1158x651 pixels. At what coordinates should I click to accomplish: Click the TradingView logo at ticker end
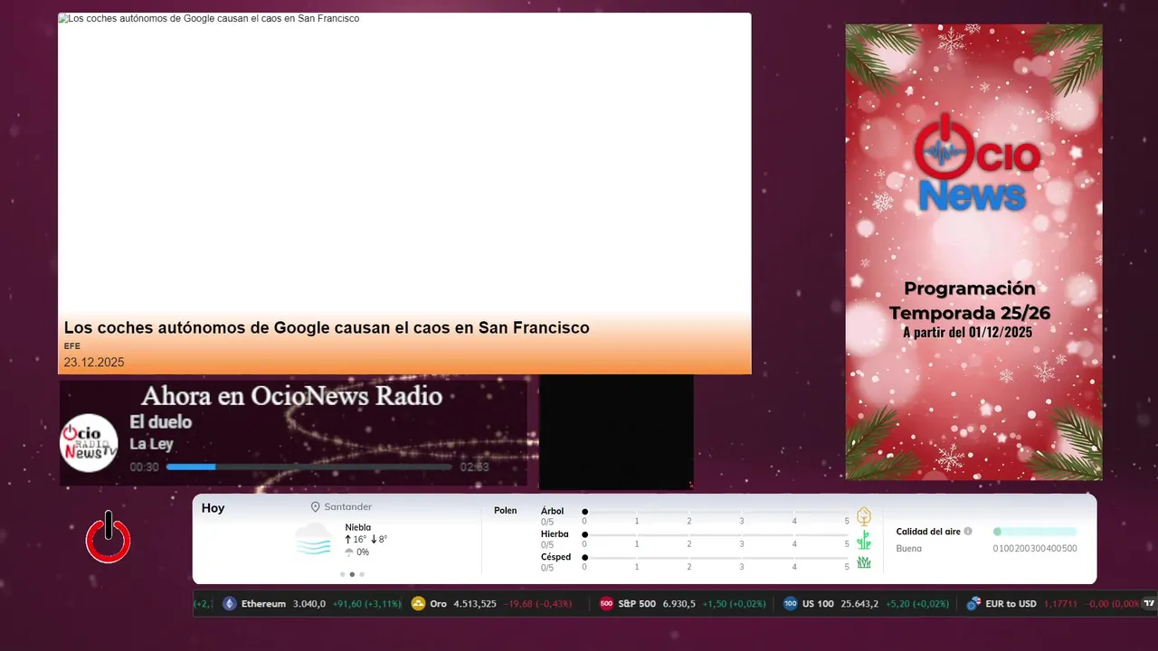[x=1149, y=603]
